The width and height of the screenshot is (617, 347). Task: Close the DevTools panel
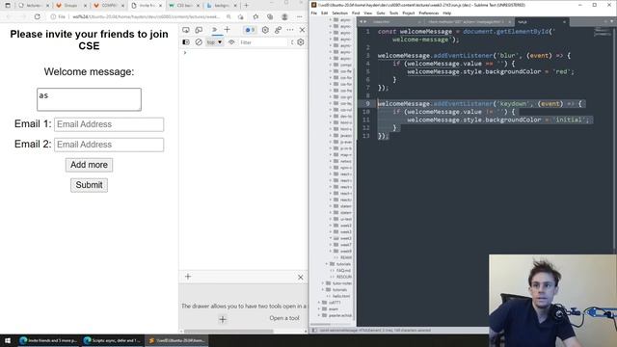(302, 30)
